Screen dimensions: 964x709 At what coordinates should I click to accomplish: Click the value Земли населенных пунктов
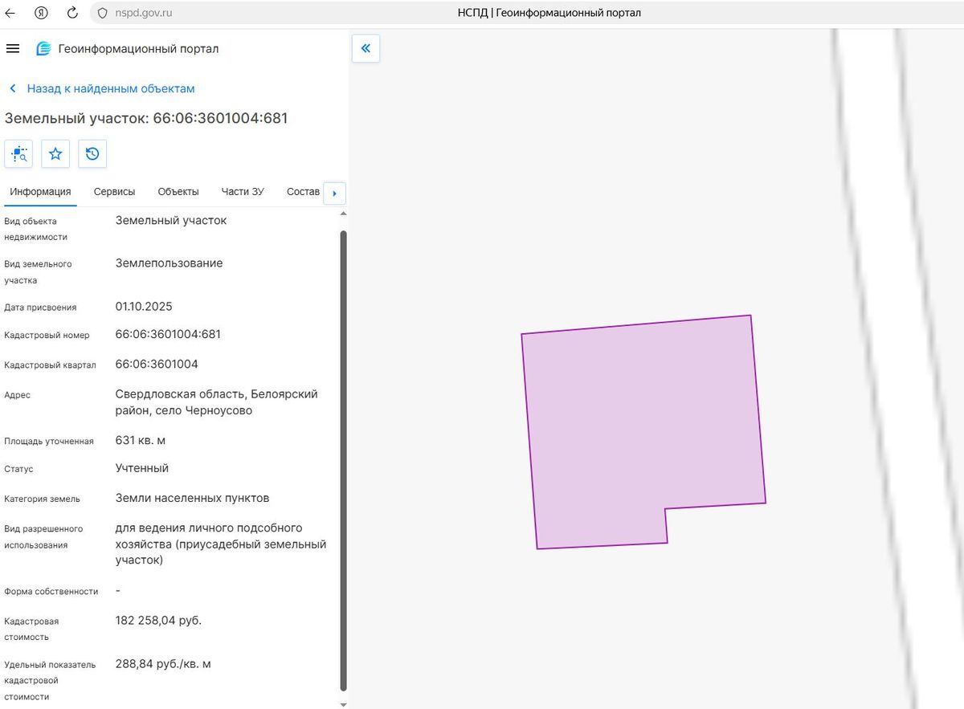pyautogui.click(x=193, y=498)
